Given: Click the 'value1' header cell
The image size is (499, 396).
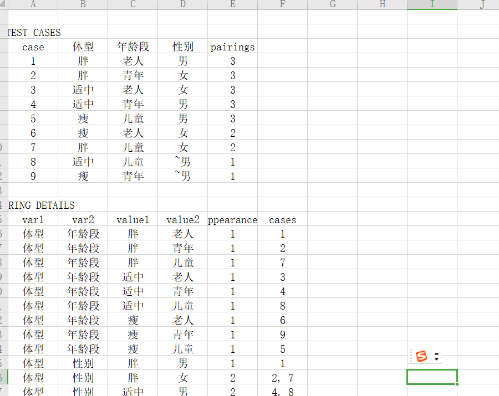Looking at the screenshot, I should (133, 220).
